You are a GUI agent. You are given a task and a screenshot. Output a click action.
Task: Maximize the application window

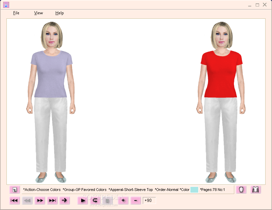(x=257, y=5)
